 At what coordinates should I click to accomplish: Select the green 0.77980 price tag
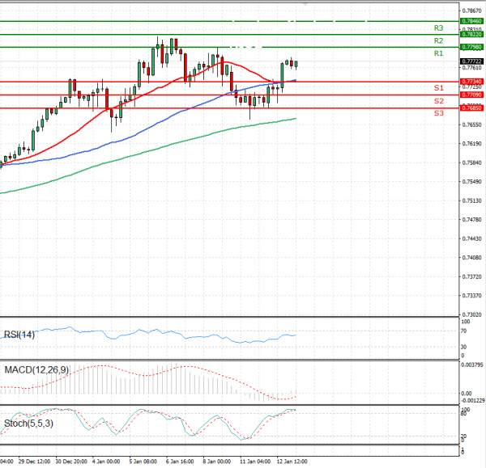click(471, 48)
